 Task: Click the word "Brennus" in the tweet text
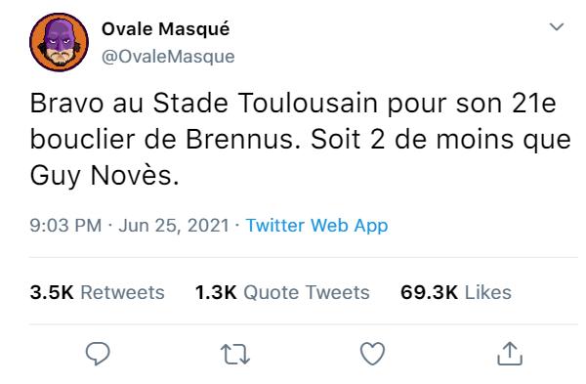pyautogui.click(x=243, y=140)
